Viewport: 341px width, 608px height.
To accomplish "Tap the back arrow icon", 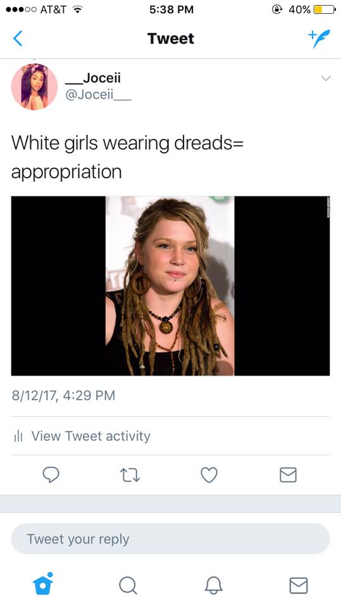I will 18,39.
